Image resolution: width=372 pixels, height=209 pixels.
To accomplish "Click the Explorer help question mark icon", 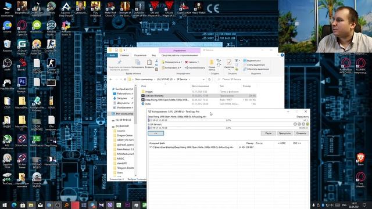I will [x=282, y=55].
